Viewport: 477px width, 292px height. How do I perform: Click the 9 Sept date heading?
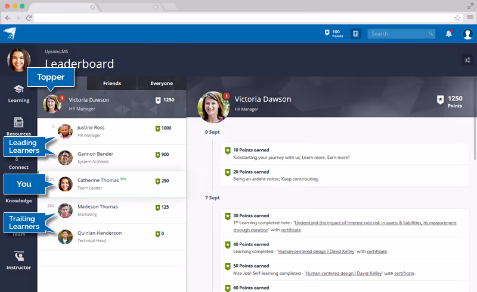(x=212, y=132)
